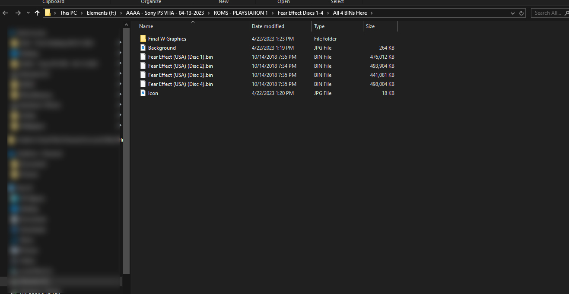Open address bar history dropdown chevron

[513, 13]
